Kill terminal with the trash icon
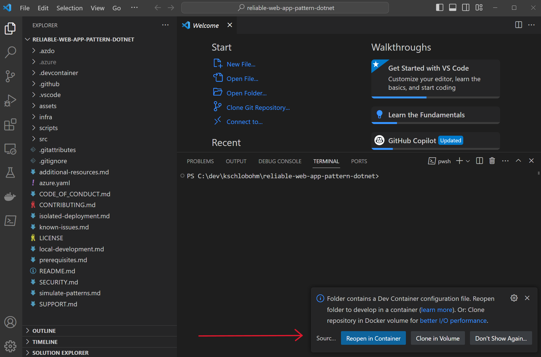Viewport: 541px width, 357px height. click(492, 161)
